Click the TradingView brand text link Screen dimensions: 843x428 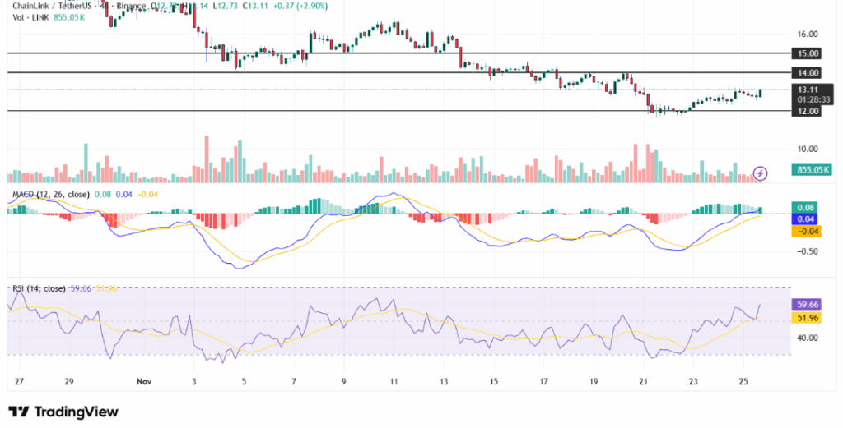pyautogui.click(x=75, y=411)
